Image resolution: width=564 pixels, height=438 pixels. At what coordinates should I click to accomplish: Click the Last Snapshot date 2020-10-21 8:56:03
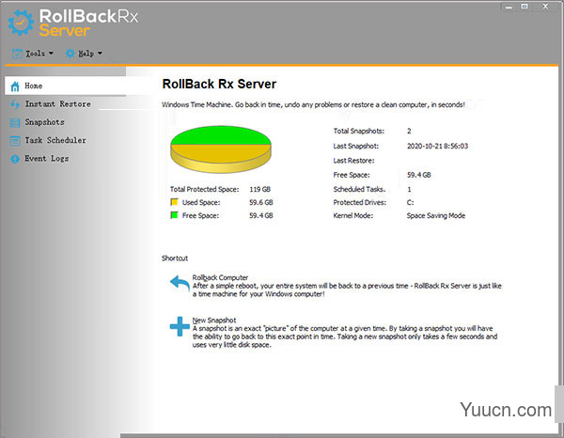[x=437, y=146]
